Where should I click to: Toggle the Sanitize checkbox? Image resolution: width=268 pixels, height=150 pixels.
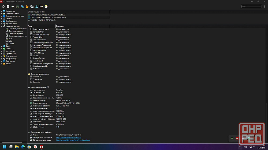point(31,56)
